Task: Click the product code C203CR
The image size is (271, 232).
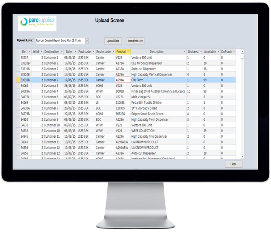Action: point(123,108)
